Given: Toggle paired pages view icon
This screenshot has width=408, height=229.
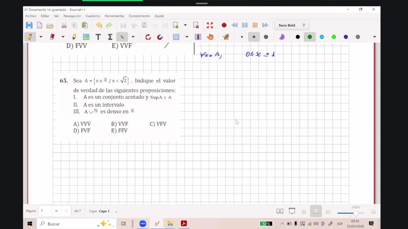Looking at the screenshot, I should [x=280, y=211].
